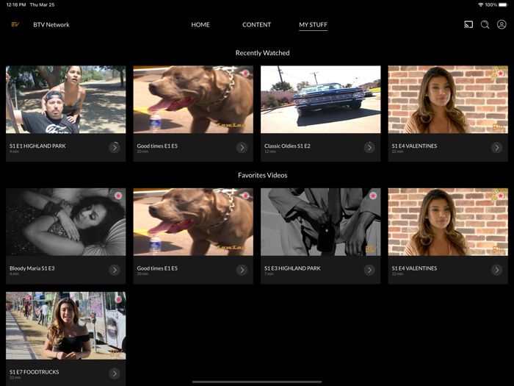This screenshot has height=386, width=514.
Task: Toggle favorite star on S1 E3 HIGHLAND PARK
Action: (x=373, y=196)
